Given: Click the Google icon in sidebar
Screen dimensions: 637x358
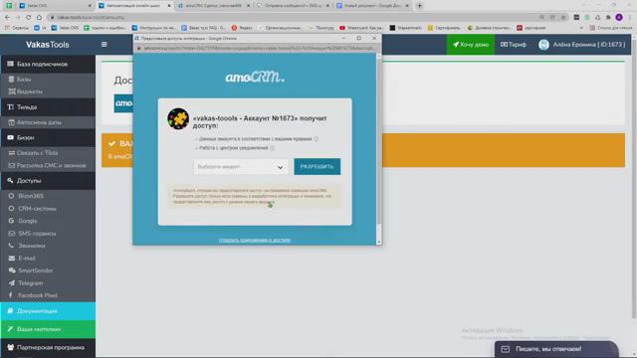Looking at the screenshot, I should pos(11,221).
